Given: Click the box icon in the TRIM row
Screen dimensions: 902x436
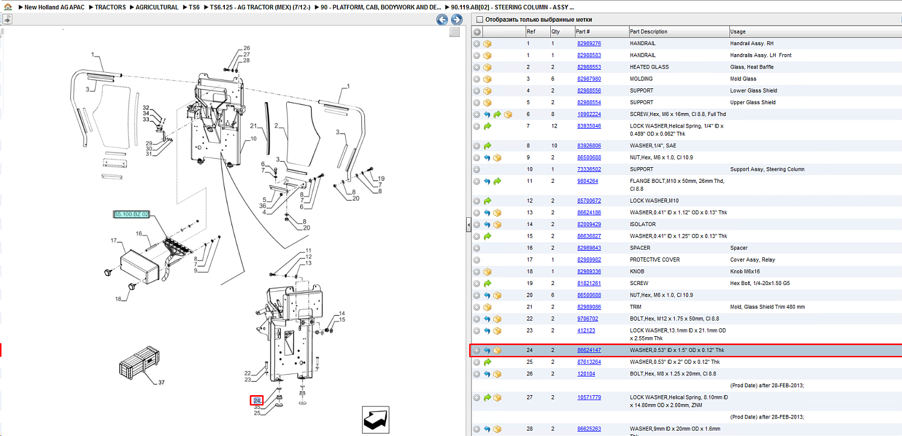Looking at the screenshot, I should [488, 307].
